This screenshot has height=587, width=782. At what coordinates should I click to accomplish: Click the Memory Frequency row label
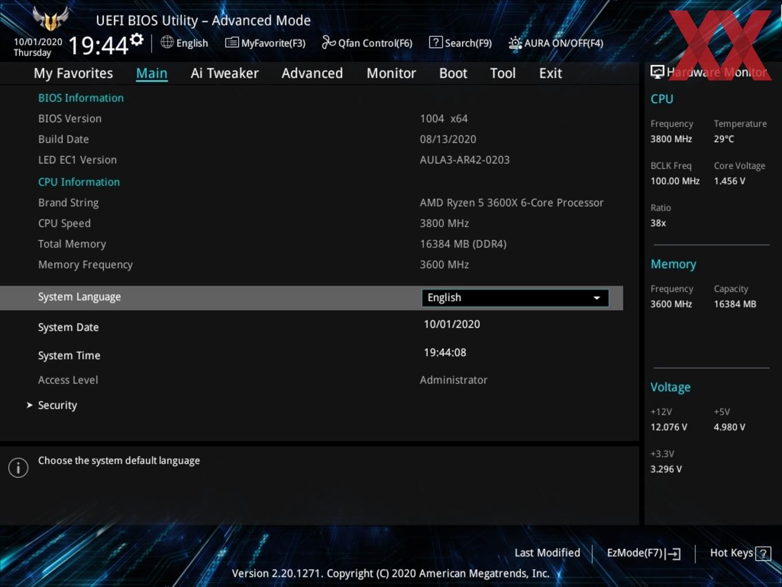[86, 265]
